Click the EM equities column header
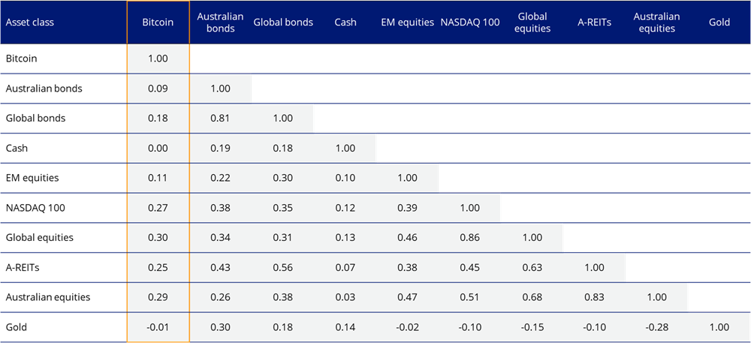 tap(407, 23)
